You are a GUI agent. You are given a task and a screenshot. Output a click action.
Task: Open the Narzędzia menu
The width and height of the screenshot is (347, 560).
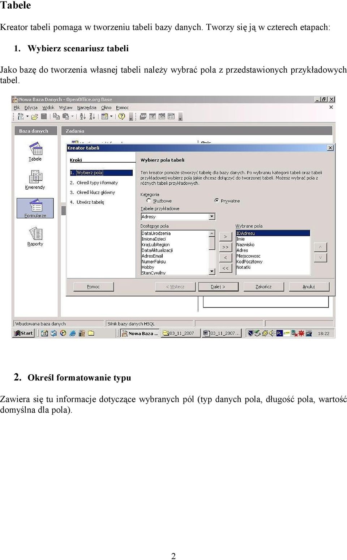(x=87, y=108)
